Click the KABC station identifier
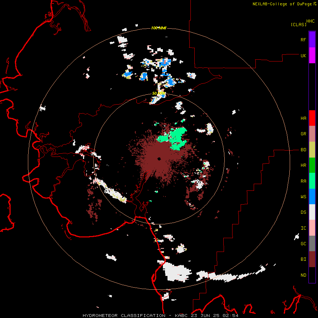The image size is (318, 318). pyautogui.click(x=182, y=316)
